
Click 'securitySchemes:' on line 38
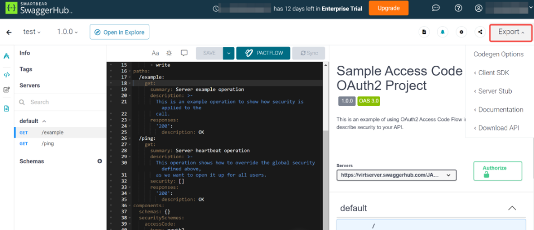(162, 218)
